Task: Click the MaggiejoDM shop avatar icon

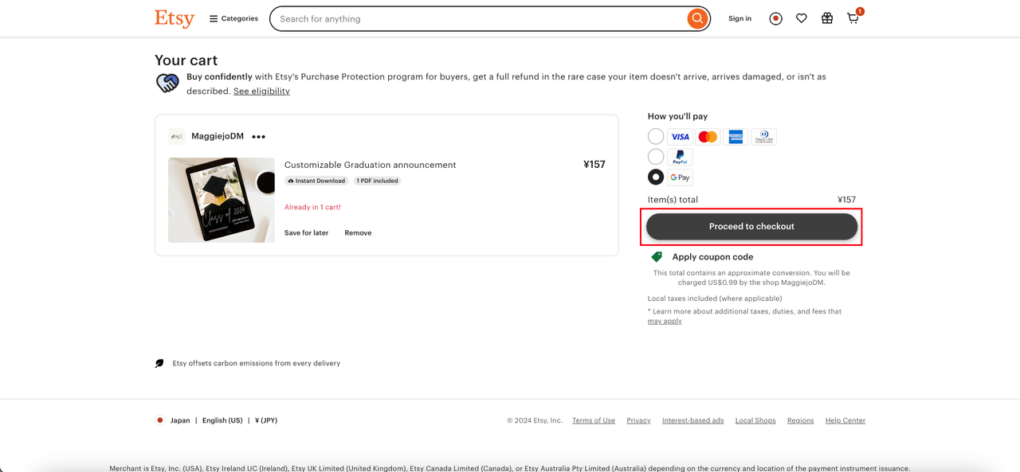Action: coord(177,136)
